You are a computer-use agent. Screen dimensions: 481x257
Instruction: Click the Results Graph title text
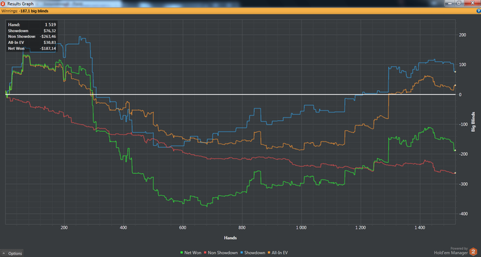(20, 3)
